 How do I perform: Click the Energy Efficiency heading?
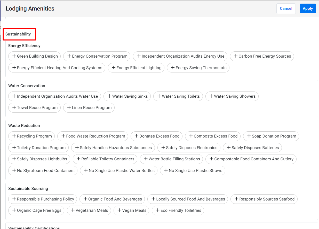click(24, 46)
